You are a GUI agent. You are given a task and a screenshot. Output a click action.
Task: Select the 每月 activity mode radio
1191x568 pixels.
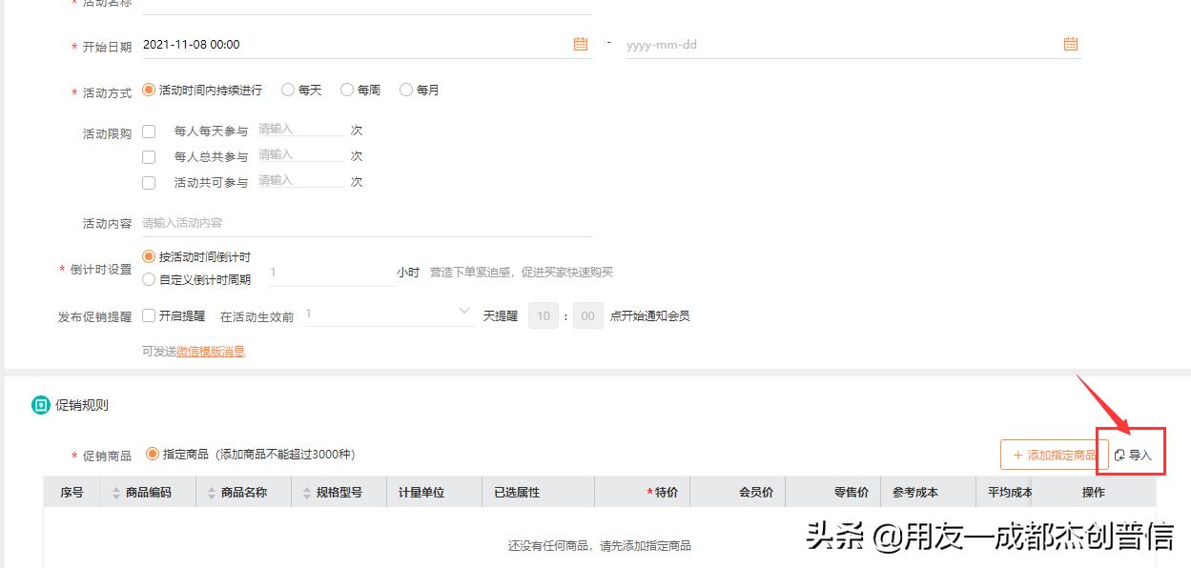tap(407, 89)
